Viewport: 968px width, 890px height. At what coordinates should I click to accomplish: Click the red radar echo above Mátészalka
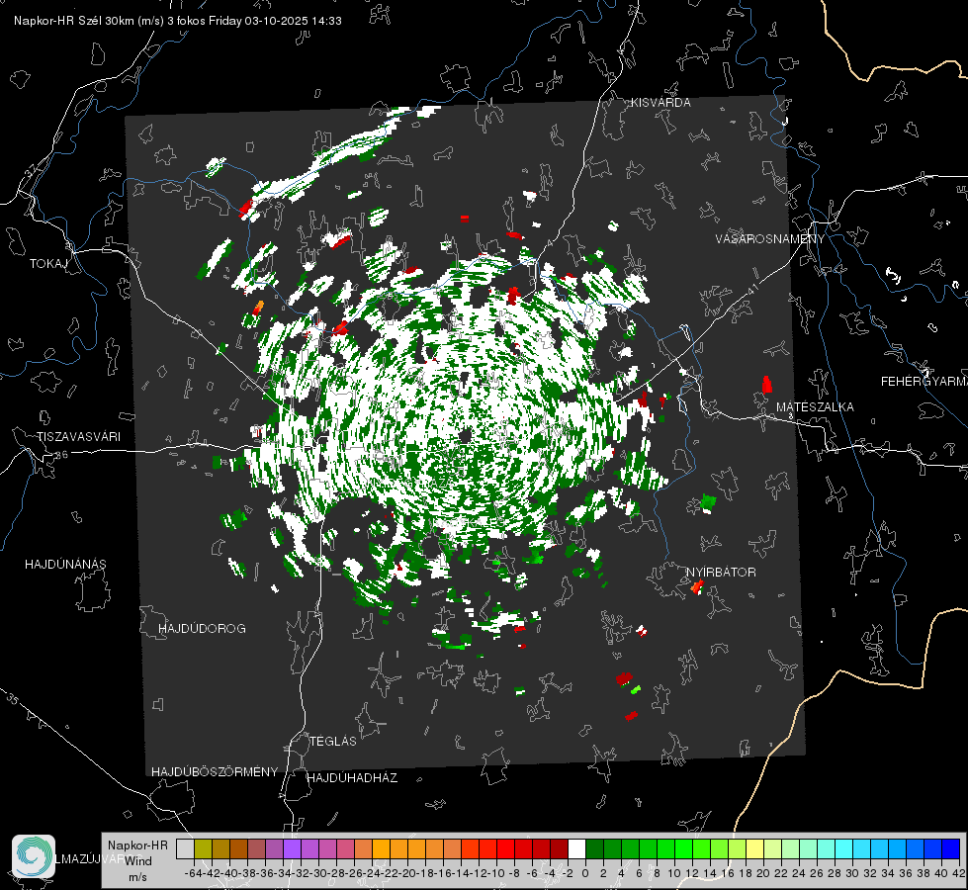point(766,384)
